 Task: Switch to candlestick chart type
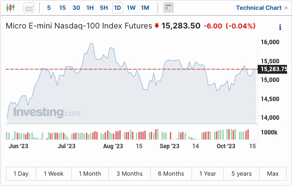tap(10, 8)
